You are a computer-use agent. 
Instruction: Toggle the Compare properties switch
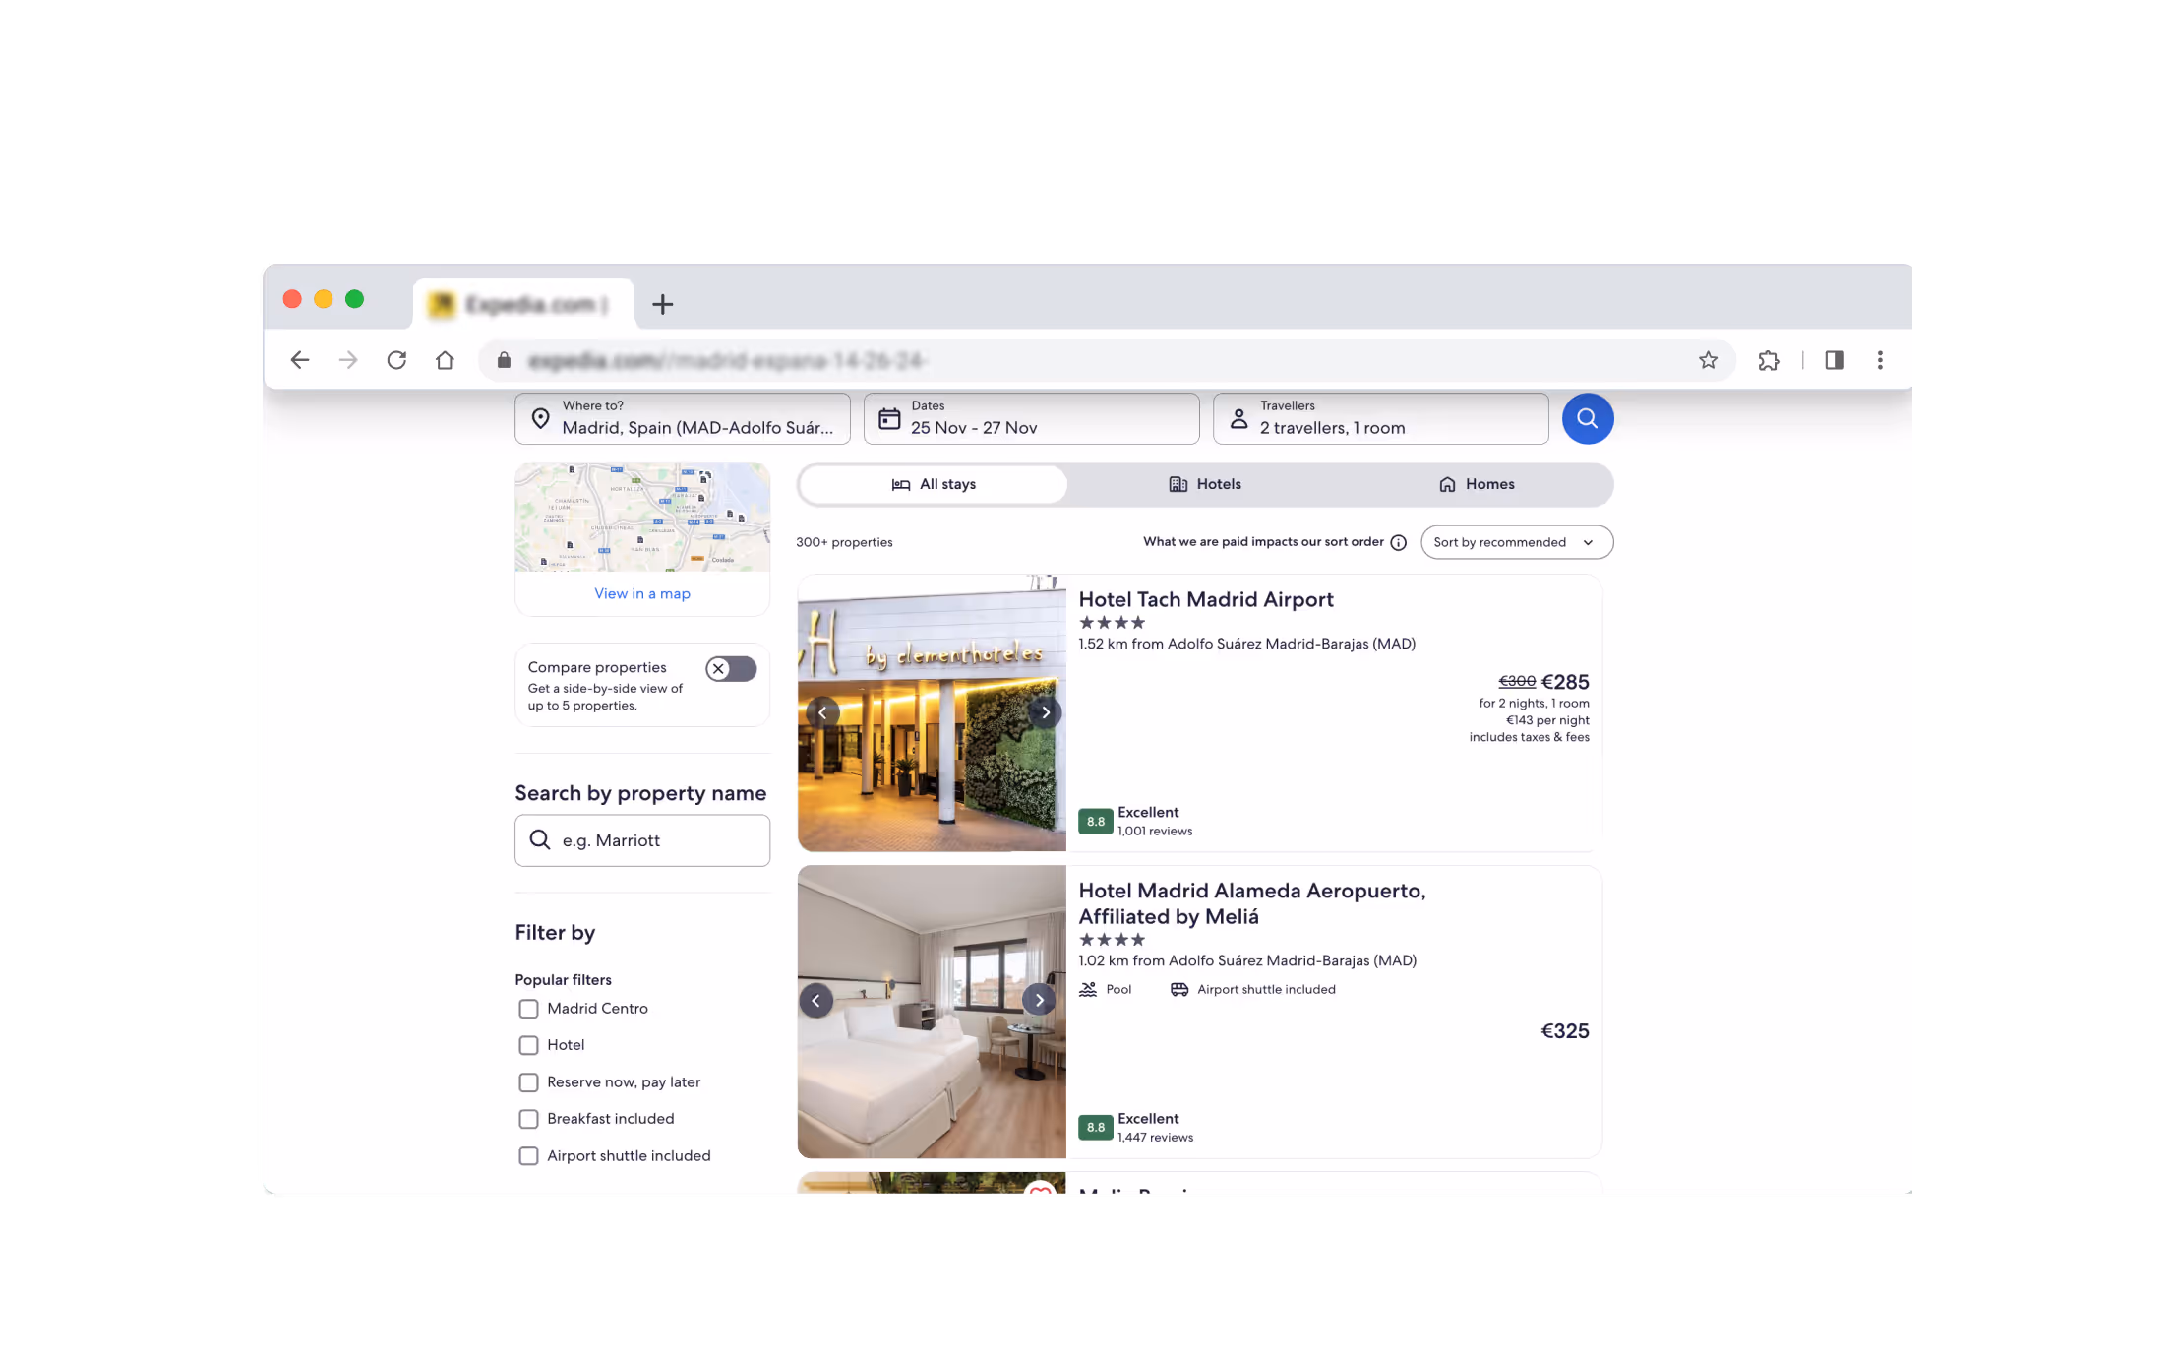730,668
